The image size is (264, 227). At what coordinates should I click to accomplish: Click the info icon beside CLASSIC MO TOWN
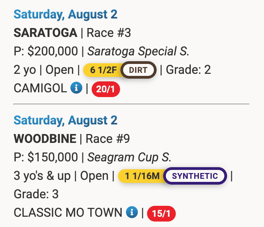[132, 212]
